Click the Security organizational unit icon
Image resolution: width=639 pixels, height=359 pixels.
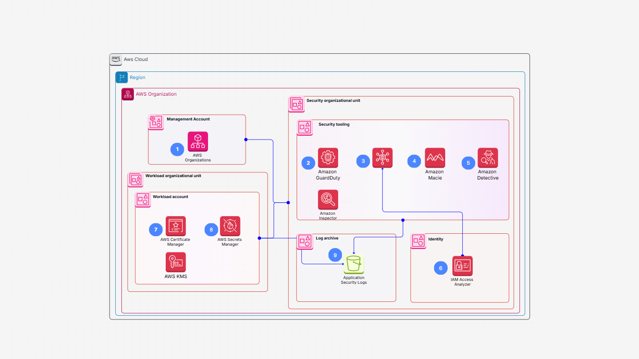(x=297, y=104)
